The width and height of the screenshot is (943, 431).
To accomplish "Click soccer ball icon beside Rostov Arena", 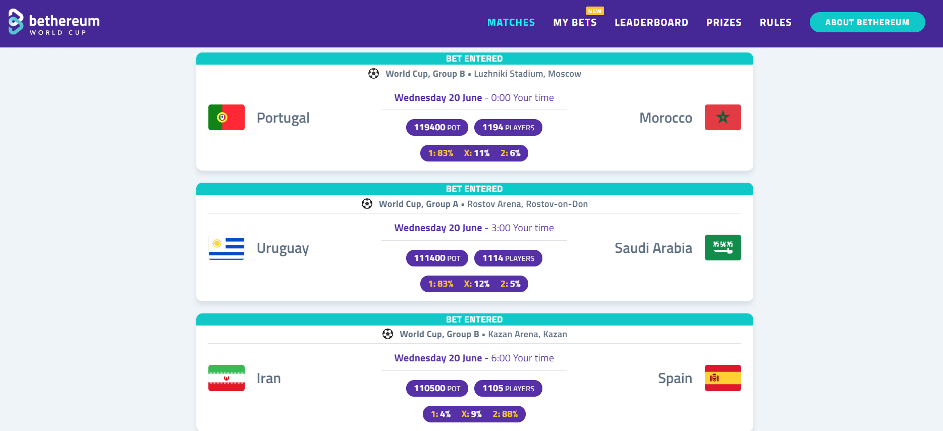I will [367, 204].
